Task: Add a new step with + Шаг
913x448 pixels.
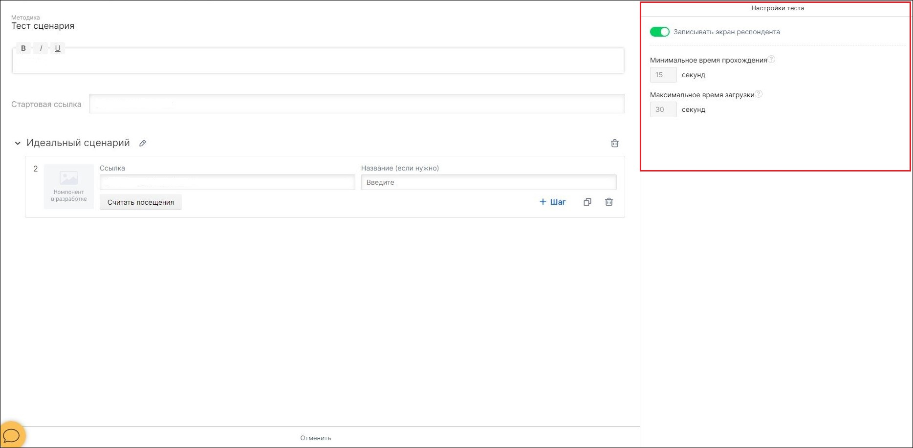Action: (552, 202)
